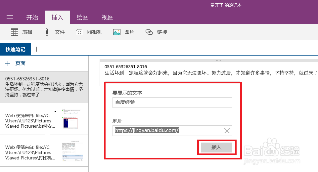Add a new section with plus icon
This screenshot has width=318, height=172.
(36, 49)
